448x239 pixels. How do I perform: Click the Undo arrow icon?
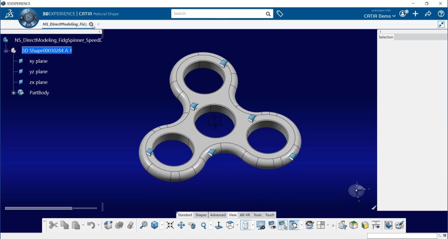pos(91,226)
